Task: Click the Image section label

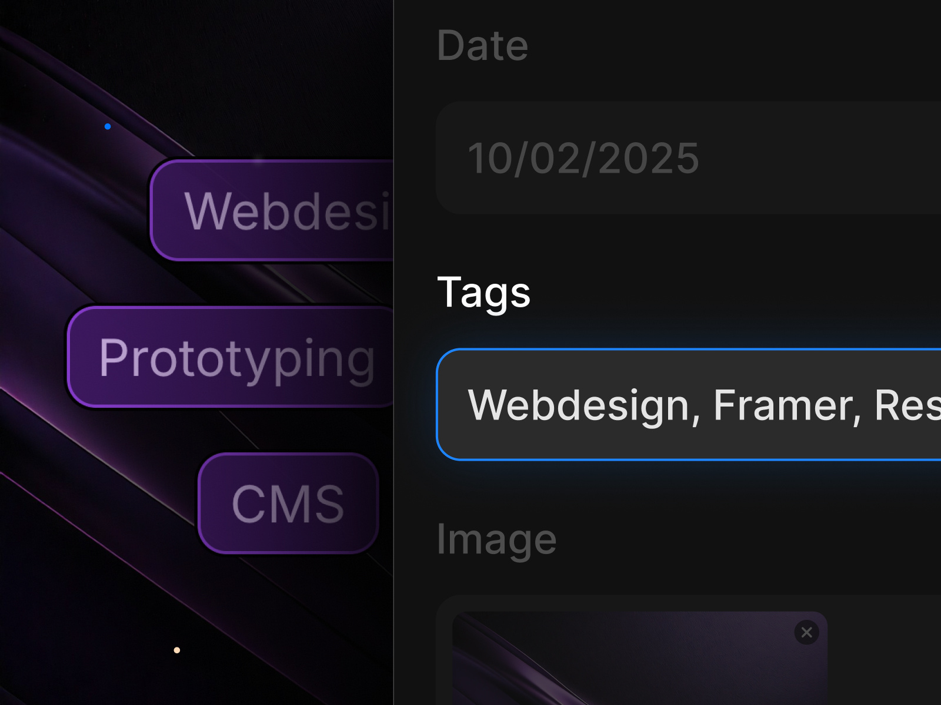Action: point(496,538)
